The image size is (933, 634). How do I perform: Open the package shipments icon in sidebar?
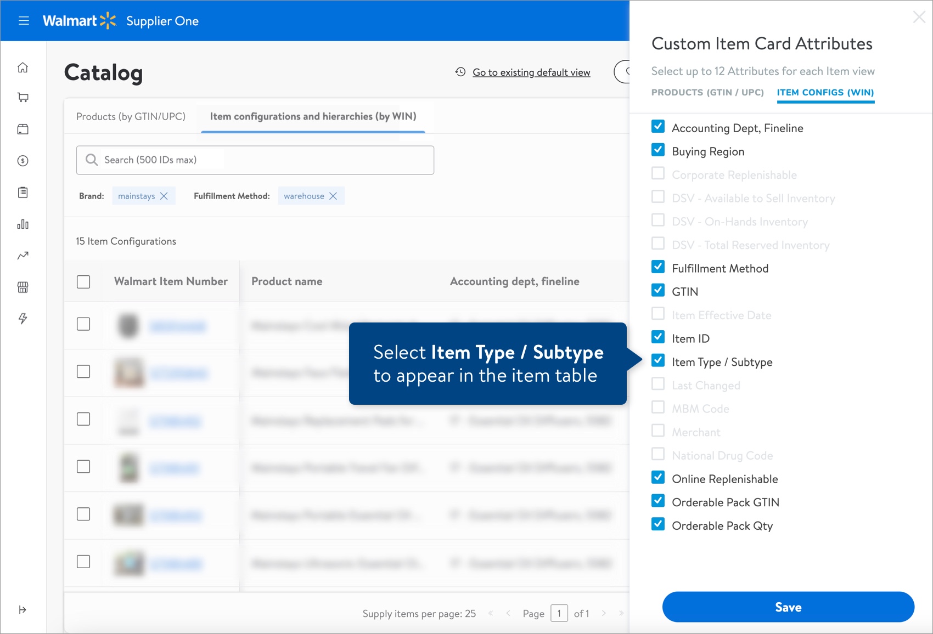click(x=23, y=129)
